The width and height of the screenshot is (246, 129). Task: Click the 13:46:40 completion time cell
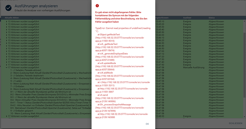(160, 46)
